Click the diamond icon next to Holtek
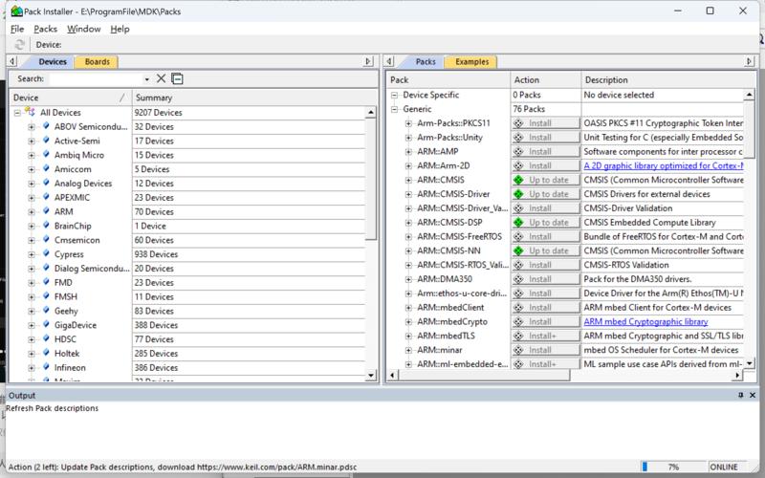The image size is (765, 478). pos(46,353)
